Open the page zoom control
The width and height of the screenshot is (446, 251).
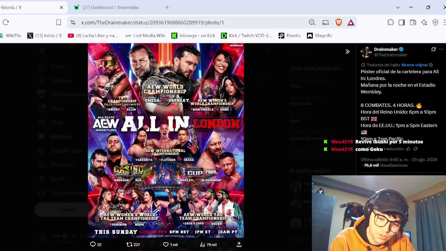[x=312, y=22]
